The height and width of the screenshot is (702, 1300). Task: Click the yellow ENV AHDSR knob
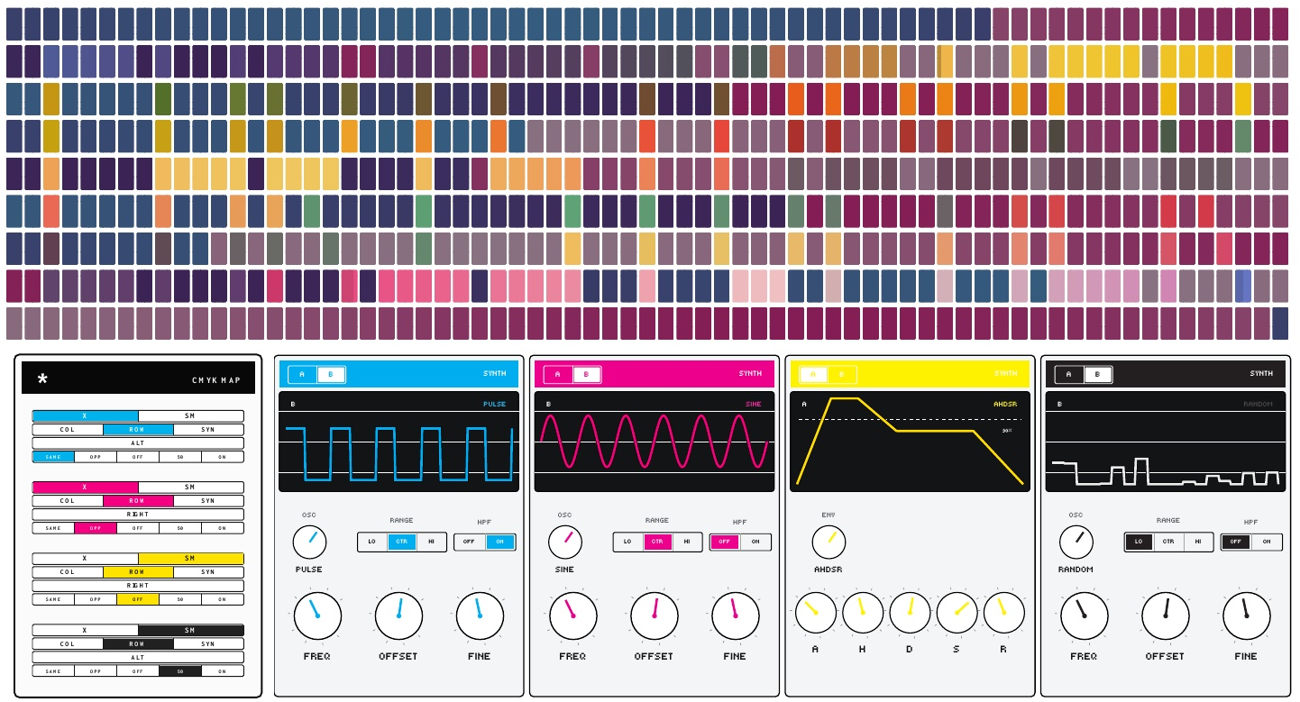pyautogui.click(x=829, y=542)
